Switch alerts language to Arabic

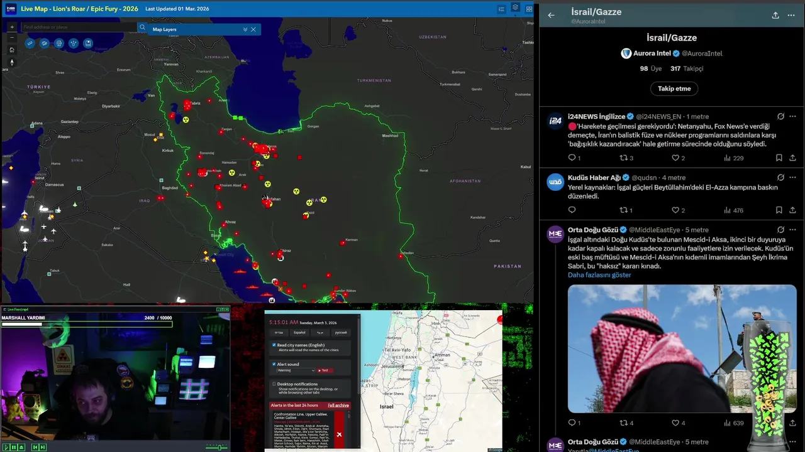320,332
